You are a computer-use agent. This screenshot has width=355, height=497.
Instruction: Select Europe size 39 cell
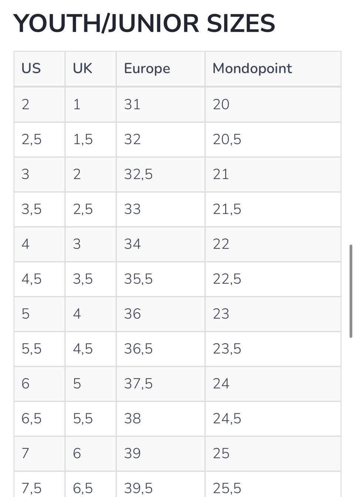click(x=132, y=454)
